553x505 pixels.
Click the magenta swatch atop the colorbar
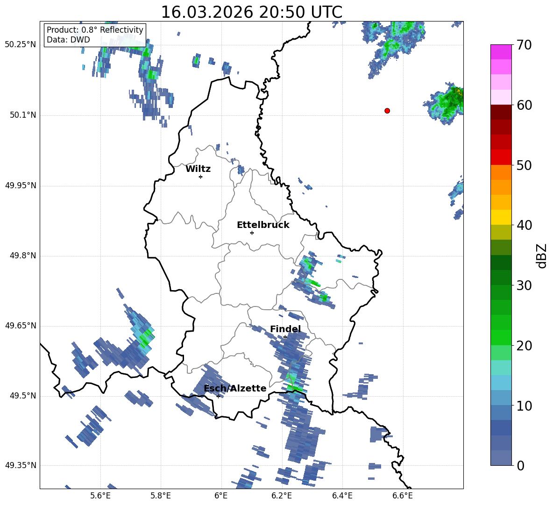coord(501,52)
